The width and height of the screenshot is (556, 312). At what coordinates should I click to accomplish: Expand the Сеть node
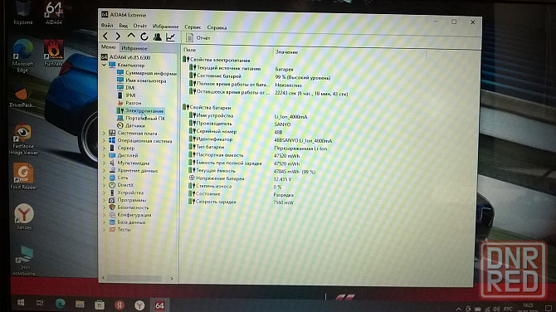point(104,178)
